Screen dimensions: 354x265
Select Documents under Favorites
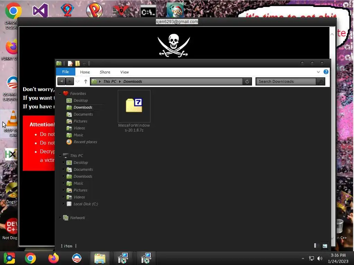click(83, 114)
